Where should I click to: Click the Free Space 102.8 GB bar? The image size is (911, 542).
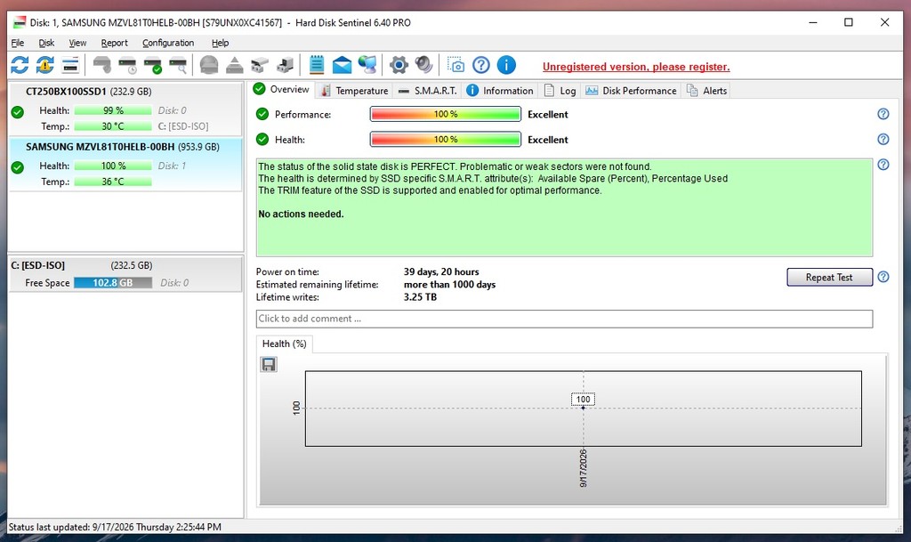coord(113,283)
